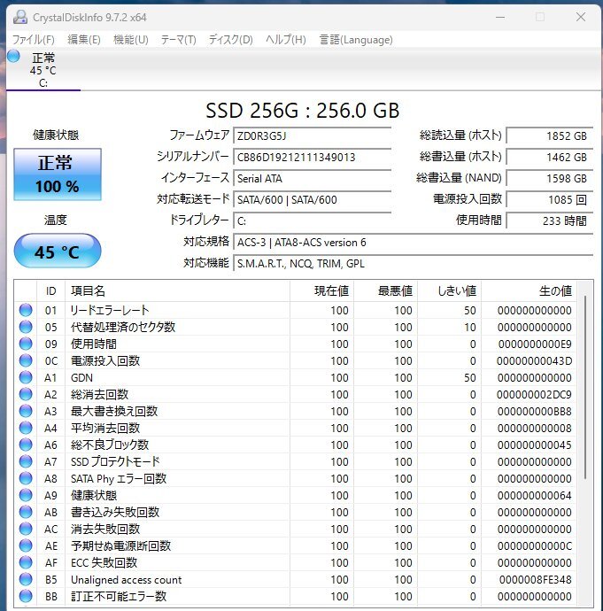
Task: Click status orb for 代替処理済のセクタ数 row
Action: click(x=26, y=327)
